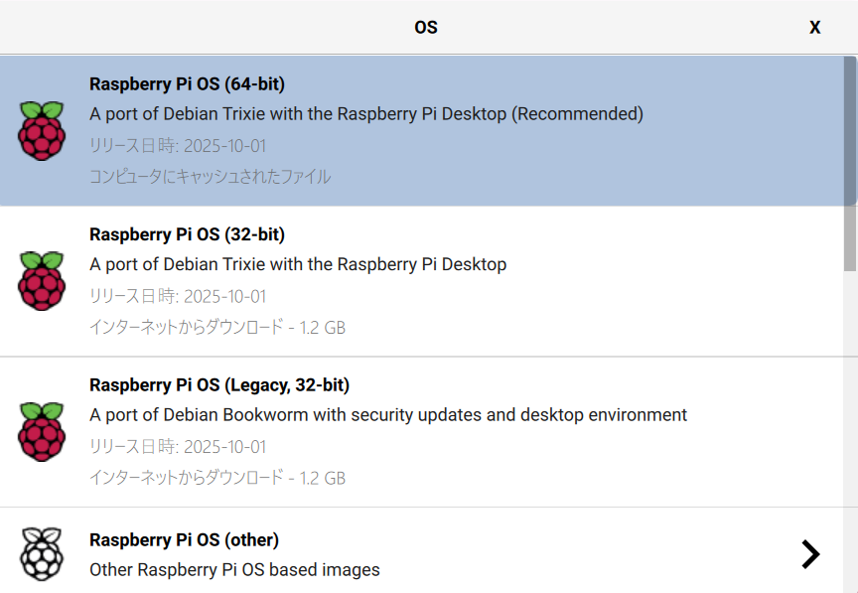
Task: Choose the Raspberry Pi OS (32-bit) title
Action: [x=187, y=234]
